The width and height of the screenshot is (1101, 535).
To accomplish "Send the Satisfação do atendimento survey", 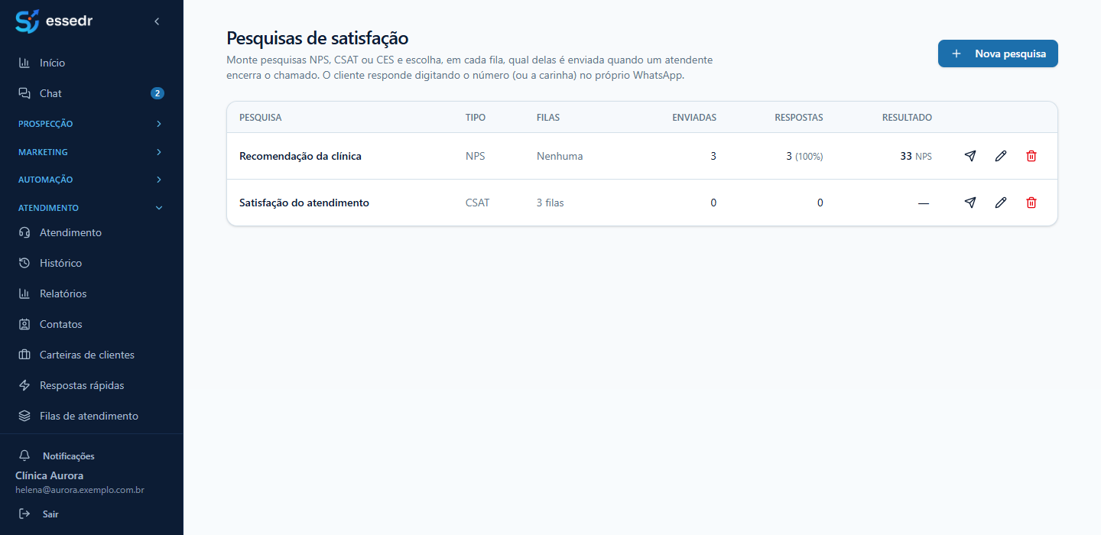I will (970, 203).
